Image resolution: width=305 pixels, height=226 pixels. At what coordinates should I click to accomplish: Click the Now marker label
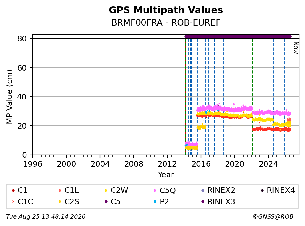[296, 48]
